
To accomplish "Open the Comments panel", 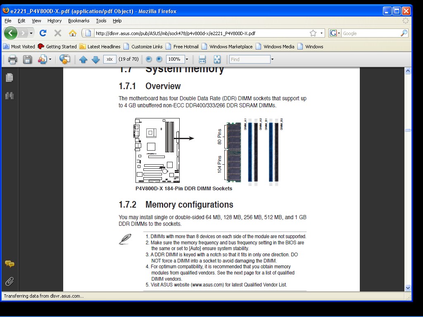I will (10, 264).
